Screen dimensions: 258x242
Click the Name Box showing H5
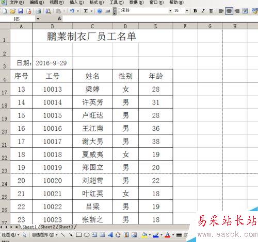pos(18,19)
